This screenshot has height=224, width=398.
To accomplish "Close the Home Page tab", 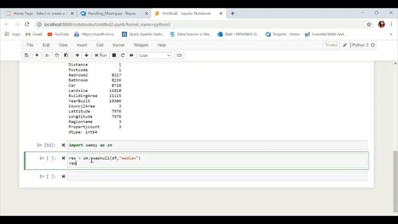I will pos(72,14).
